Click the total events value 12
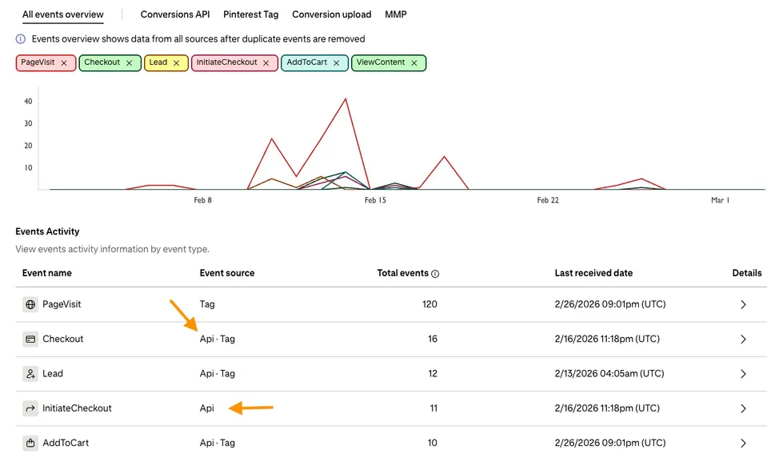767x454 pixels. pos(433,374)
